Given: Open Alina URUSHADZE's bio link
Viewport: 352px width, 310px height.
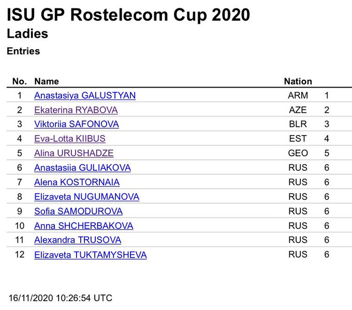Looking at the screenshot, I should (74, 153).
